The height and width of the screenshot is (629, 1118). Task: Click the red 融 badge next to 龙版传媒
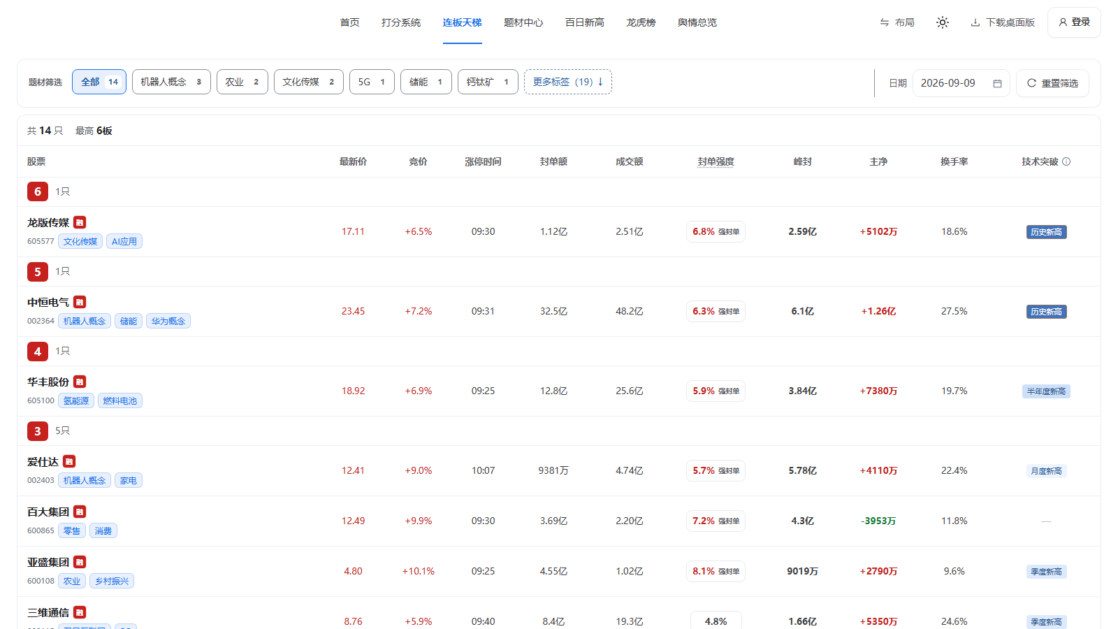click(80, 222)
